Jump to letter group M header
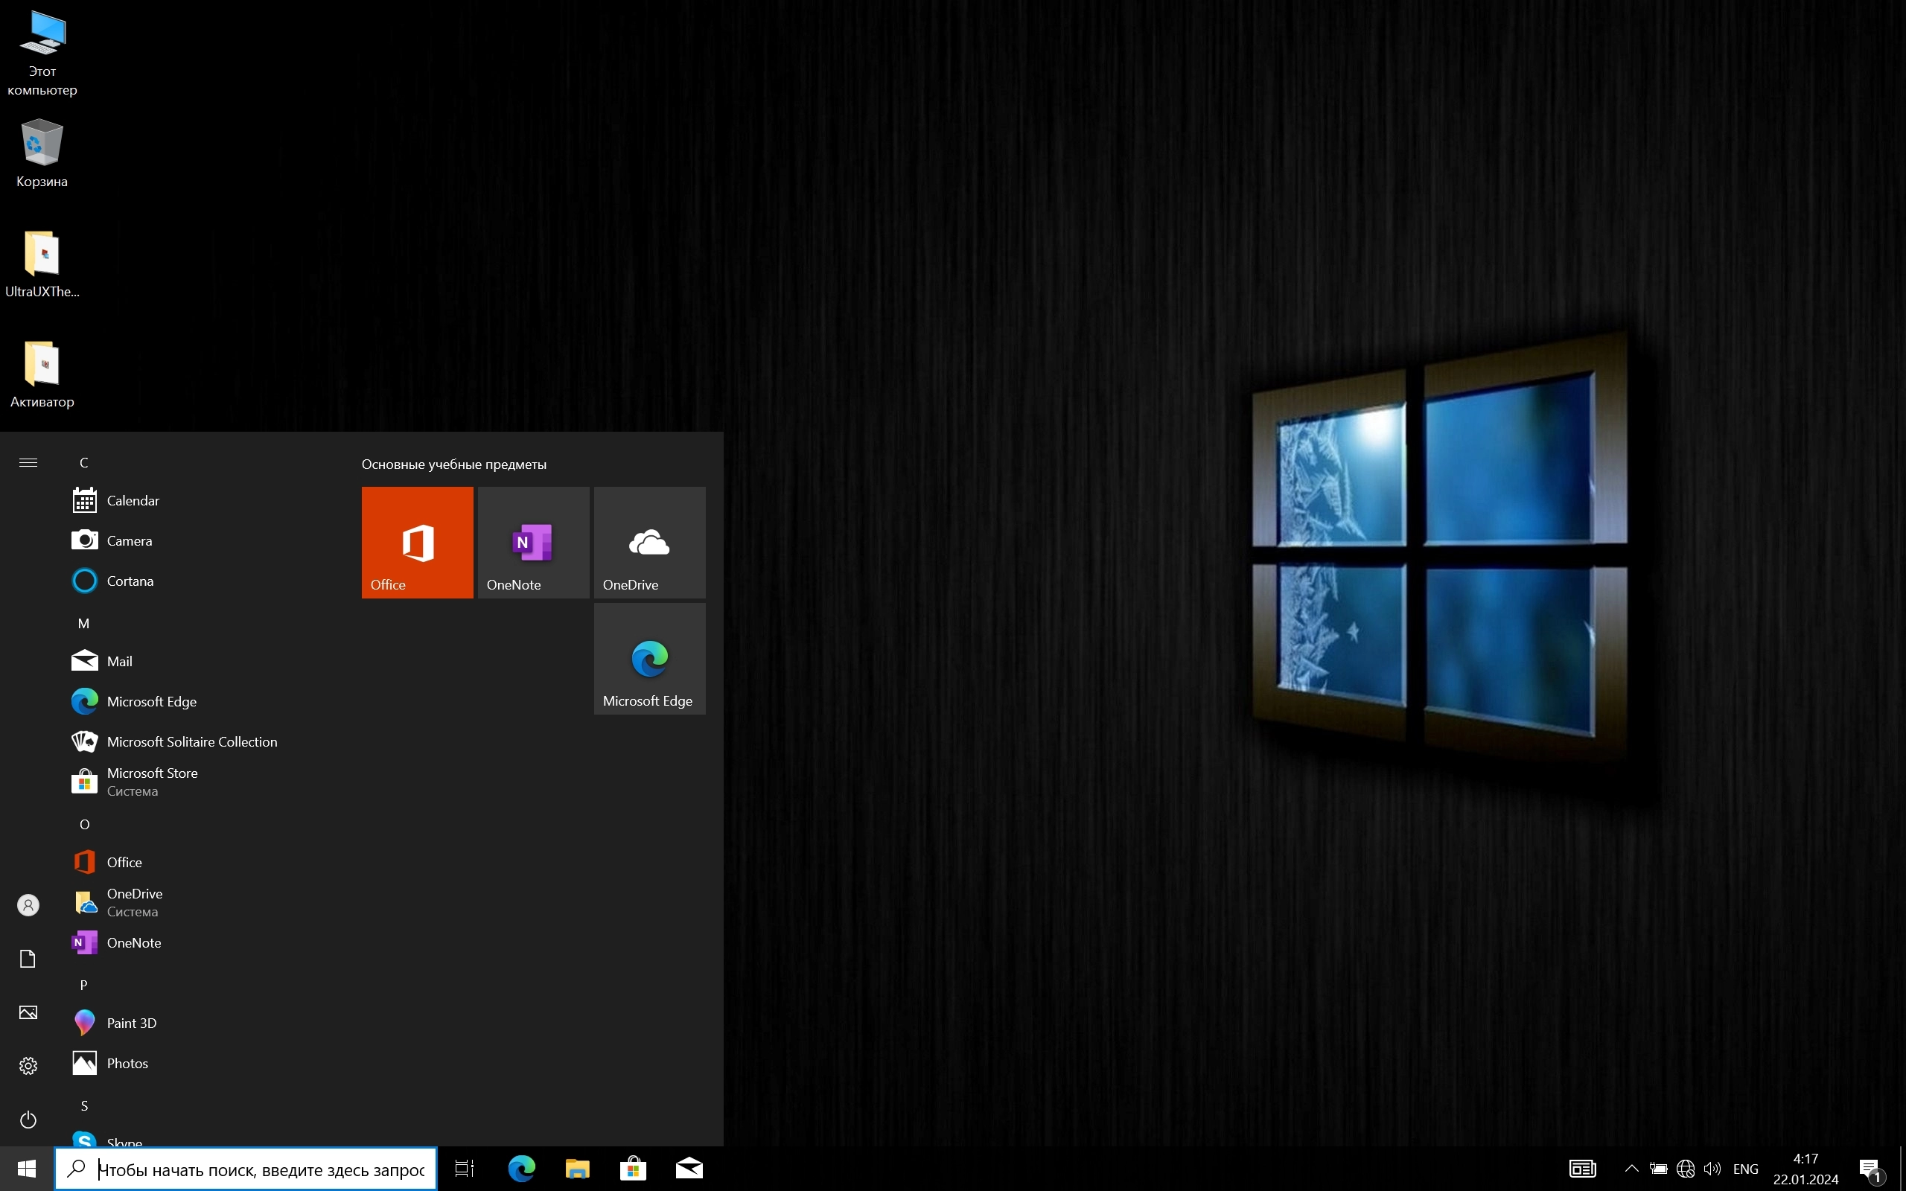1906x1191 pixels. (x=83, y=623)
